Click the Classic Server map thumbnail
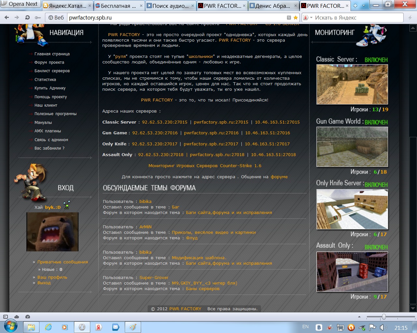Screen dimensions: 417x333 point(352,84)
